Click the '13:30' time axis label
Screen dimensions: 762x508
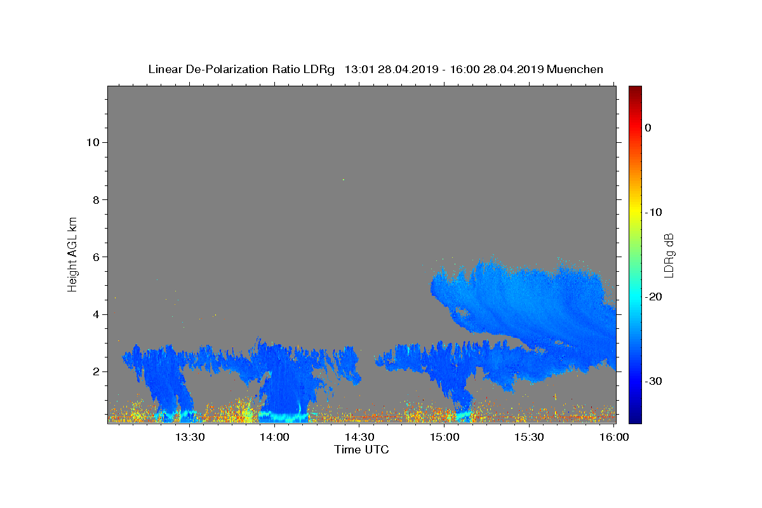[x=190, y=437]
